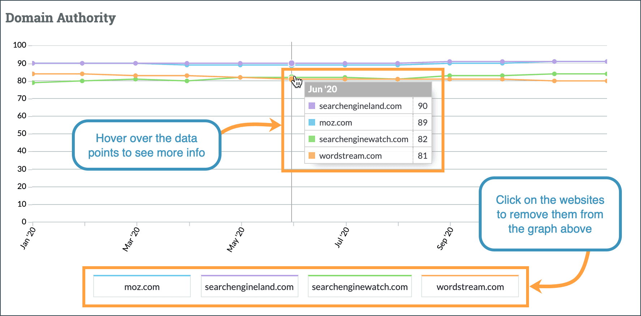
Task: Click the green data point above Jan '20
Action: click(x=33, y=83)
